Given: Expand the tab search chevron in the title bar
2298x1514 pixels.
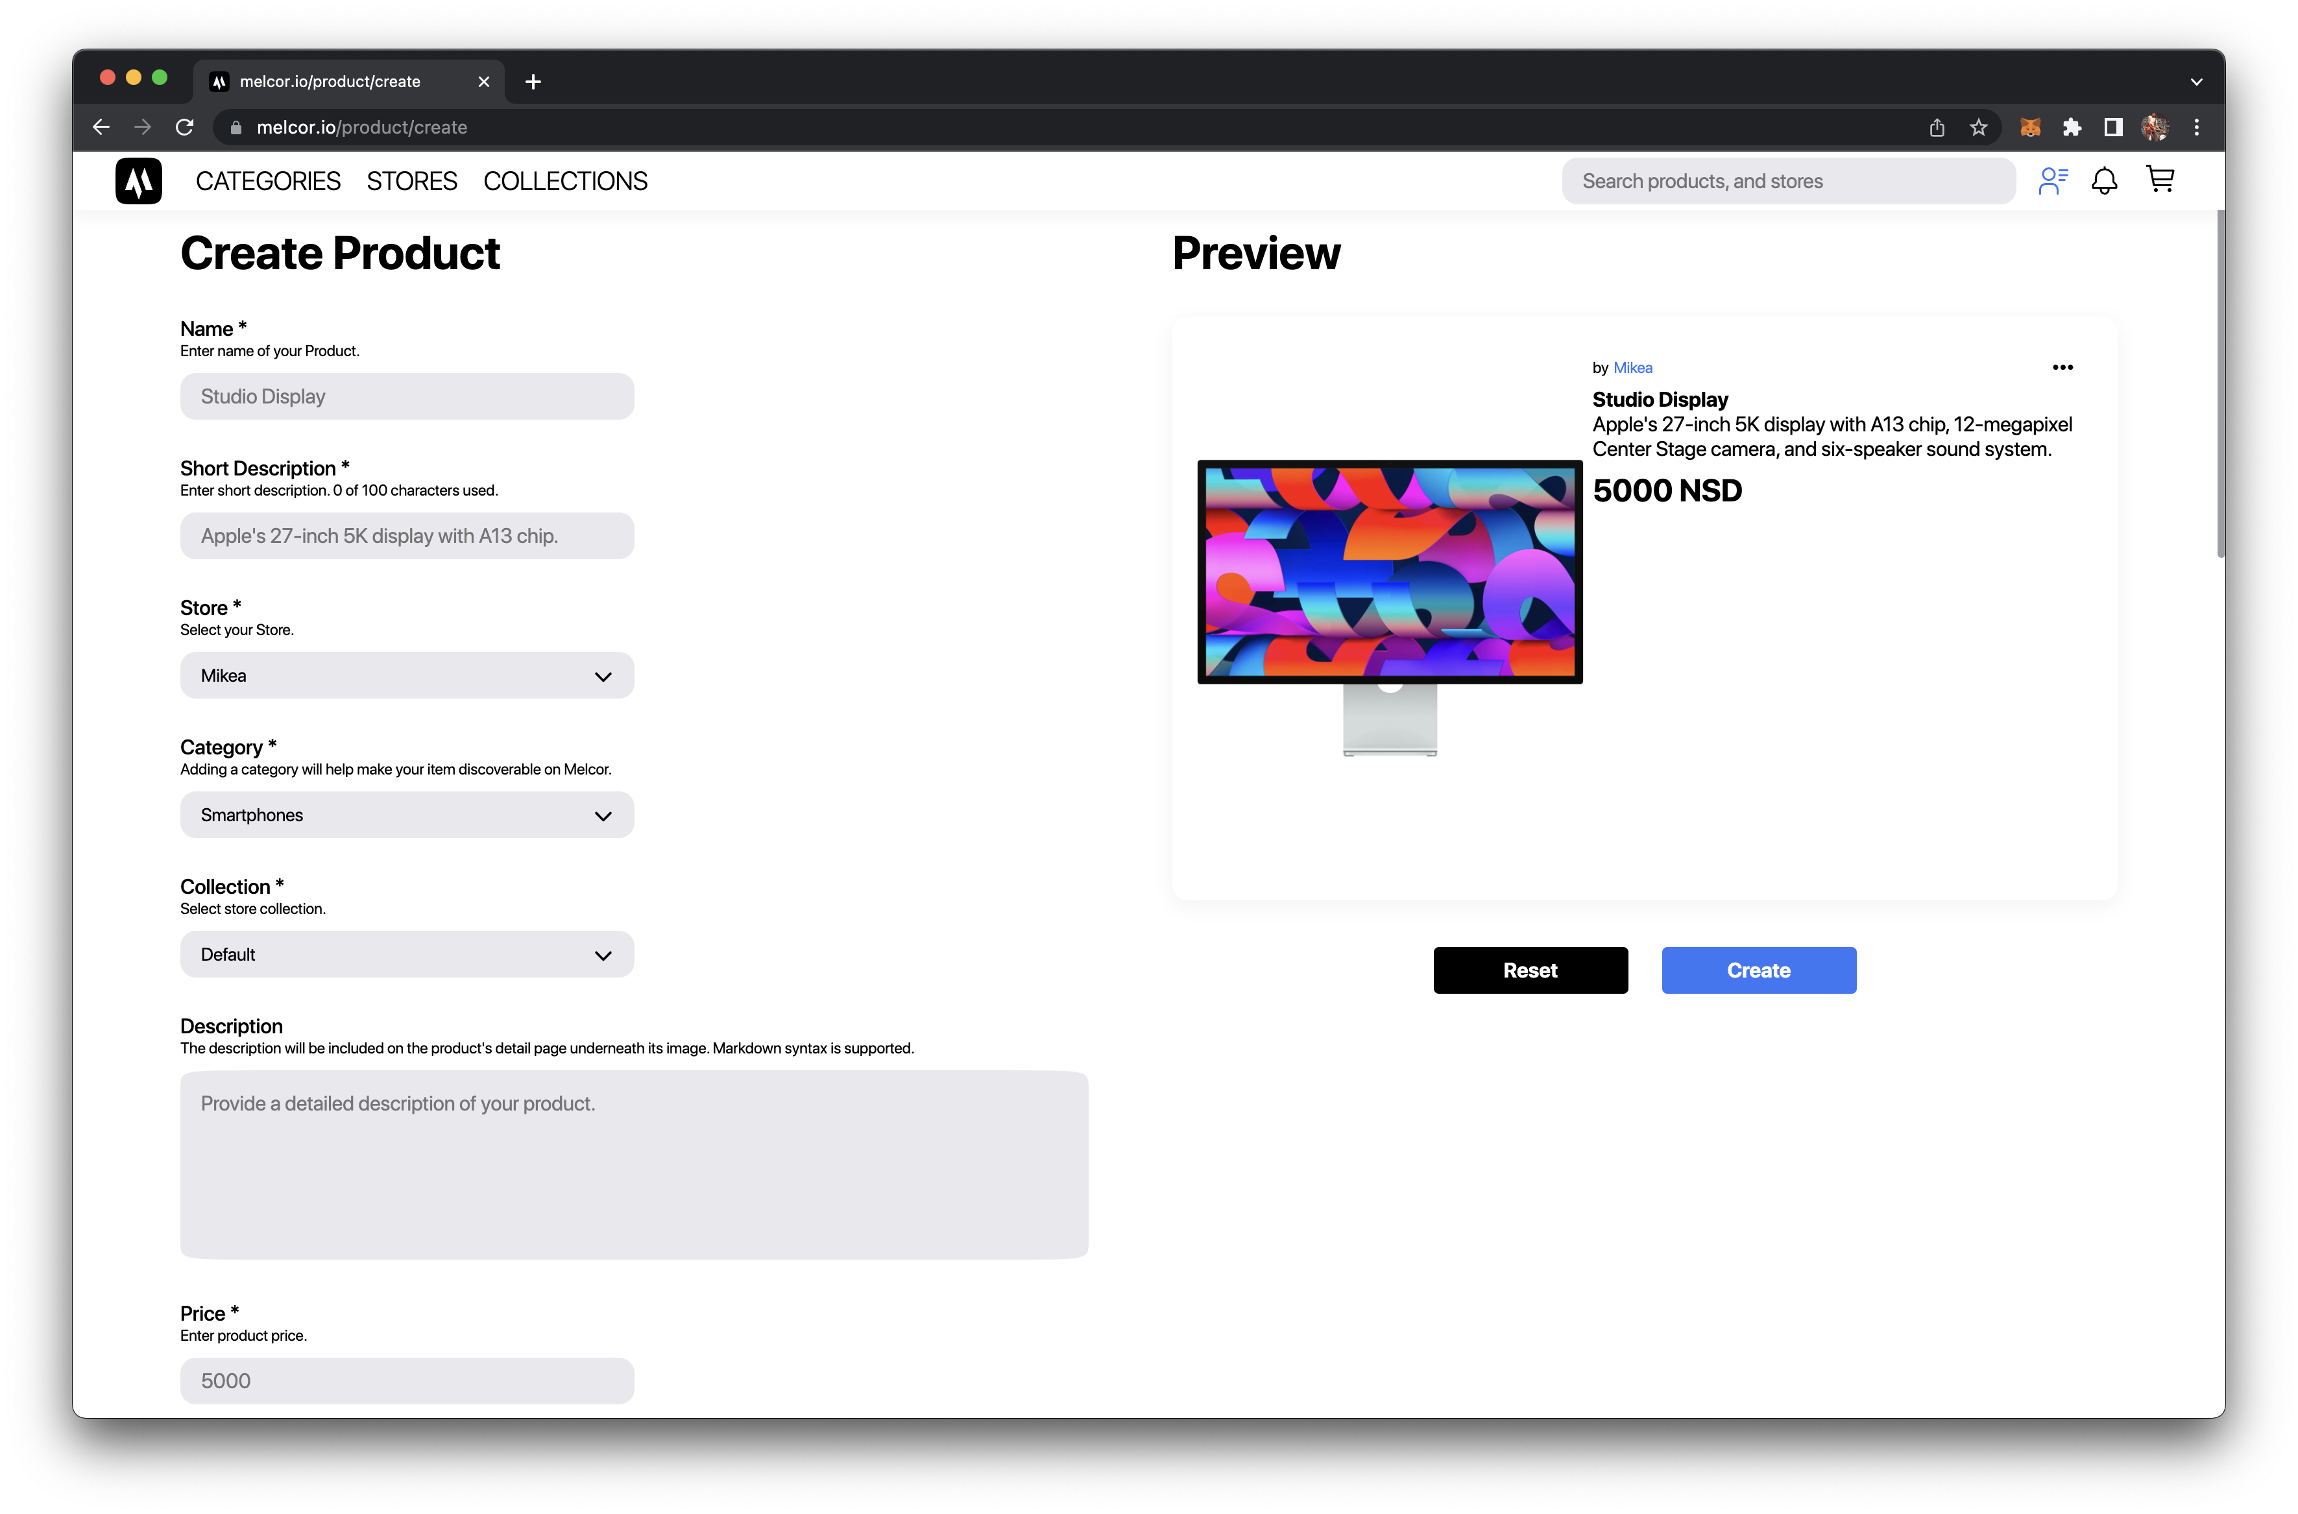Looking at the screenshot, I should point(2197,81).
